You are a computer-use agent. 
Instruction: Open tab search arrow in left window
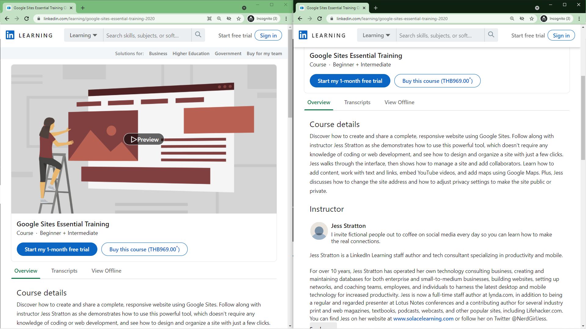pos(244,8)
